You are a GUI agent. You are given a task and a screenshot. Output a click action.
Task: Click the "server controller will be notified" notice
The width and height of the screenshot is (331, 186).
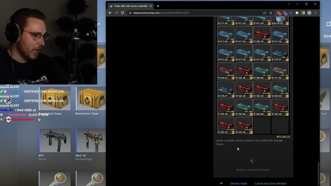point(249,142)
